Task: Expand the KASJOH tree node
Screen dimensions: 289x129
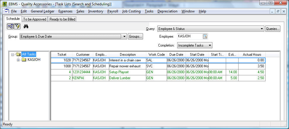Action: [x=18, y=60]
